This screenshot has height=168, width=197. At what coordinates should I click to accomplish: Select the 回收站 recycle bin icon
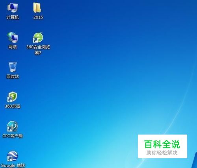(13, 67)
